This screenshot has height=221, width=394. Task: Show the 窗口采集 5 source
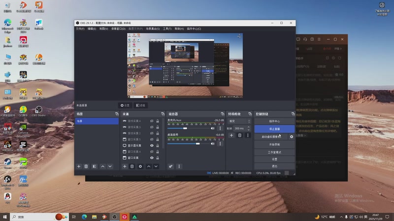pos(152,139)
